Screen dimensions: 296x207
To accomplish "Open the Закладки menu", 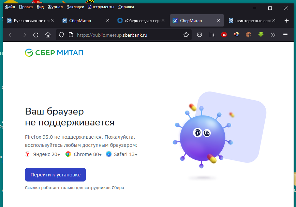I will click(x=75, y=7).
